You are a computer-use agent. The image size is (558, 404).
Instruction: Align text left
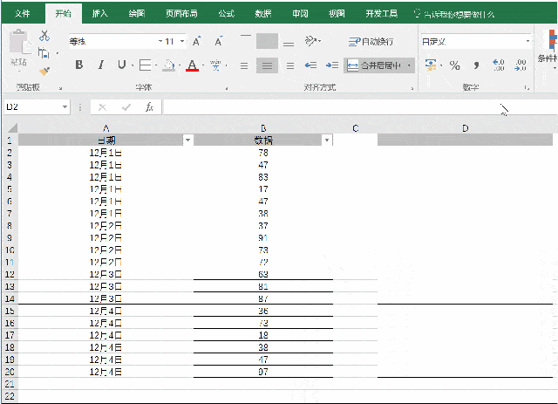244,65
